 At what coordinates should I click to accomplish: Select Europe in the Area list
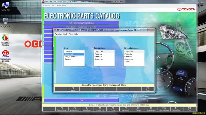pos(74,52)
